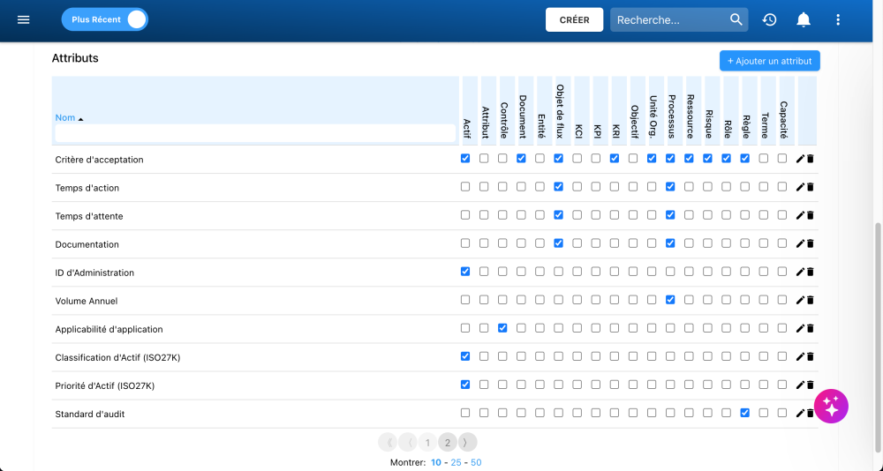Open the hamburger navigation menu
Screen dimensions: 883x471
pos(23,19)
